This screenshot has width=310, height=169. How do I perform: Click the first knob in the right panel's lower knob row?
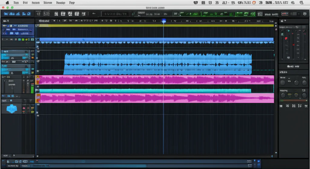[x=283, y=95]
